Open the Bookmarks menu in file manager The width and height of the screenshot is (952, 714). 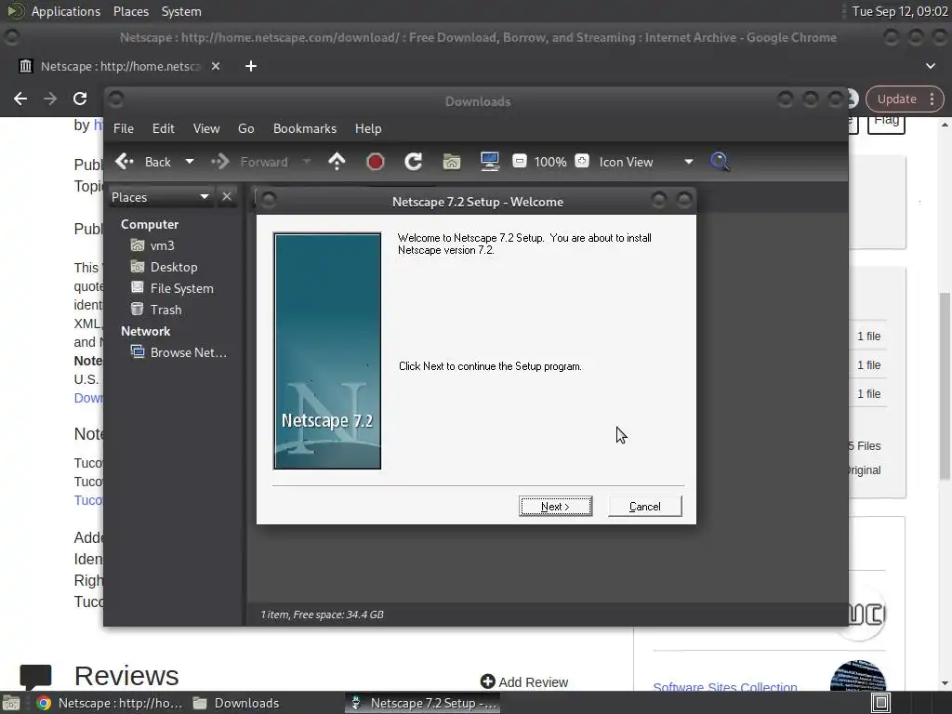point(305,128)
